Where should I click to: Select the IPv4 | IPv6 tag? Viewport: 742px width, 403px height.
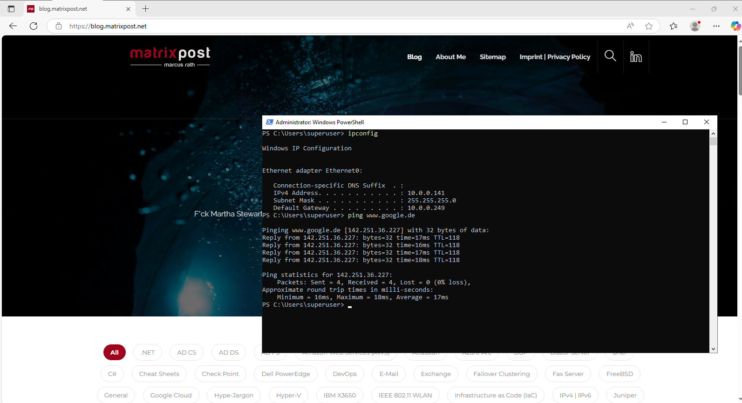(x=575, y=395)
